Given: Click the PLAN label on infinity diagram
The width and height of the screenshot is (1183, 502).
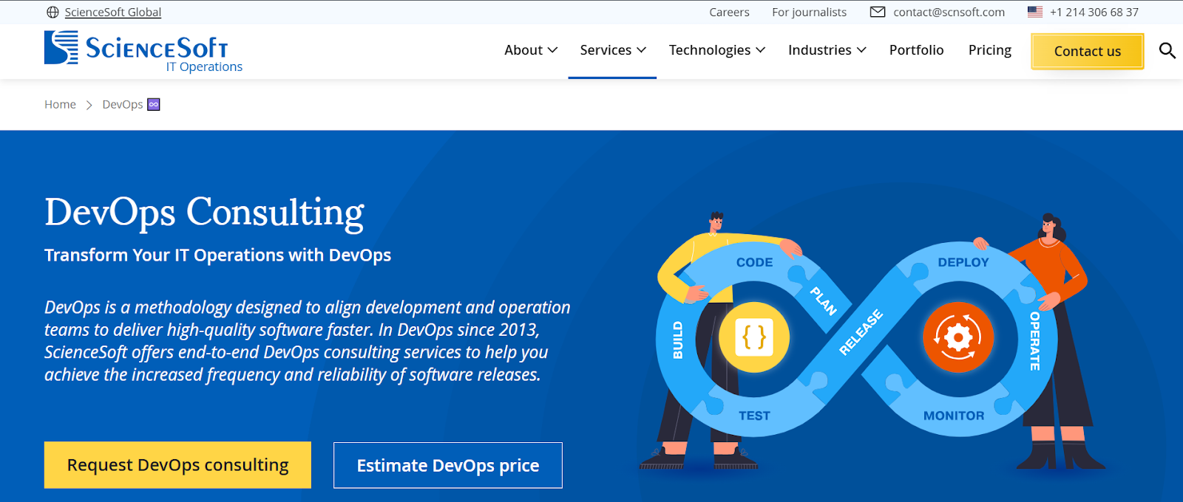Looking at the screenshot, I should pos(823,301).
